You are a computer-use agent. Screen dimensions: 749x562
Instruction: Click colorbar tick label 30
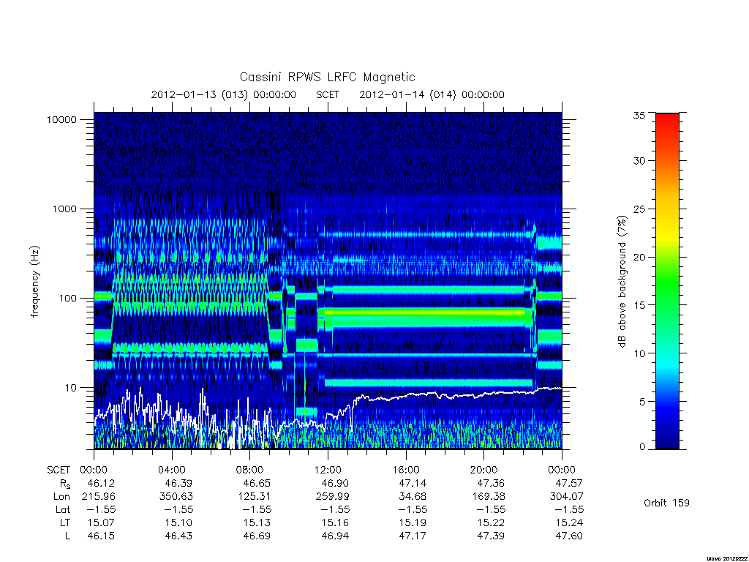point(639,161)
